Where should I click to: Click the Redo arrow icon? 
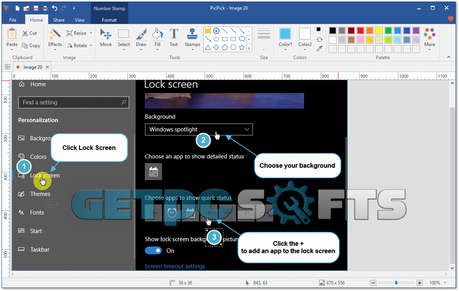64,8
